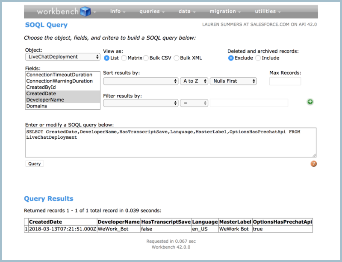
Task: Click the Max Records input field
Action: pos(285,81)
